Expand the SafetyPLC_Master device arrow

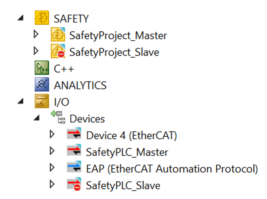52,151
